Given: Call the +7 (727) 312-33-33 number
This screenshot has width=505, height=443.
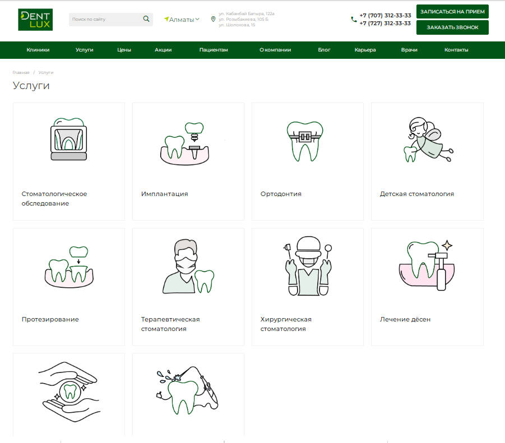Looking at the screenshot, I should point(385,23).
